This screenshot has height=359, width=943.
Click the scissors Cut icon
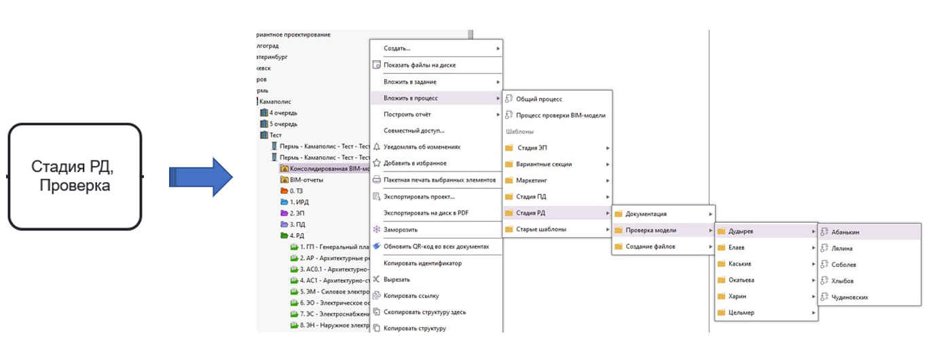coord(377,279)
